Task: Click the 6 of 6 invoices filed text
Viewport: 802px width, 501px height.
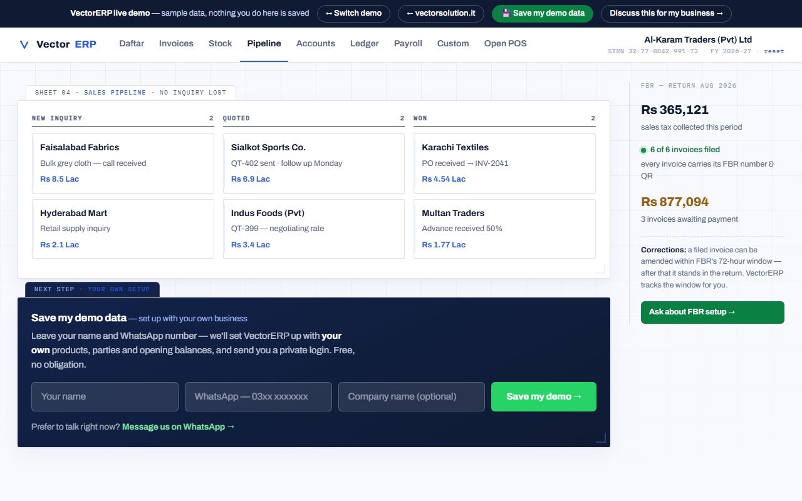Action: (685, 150)
